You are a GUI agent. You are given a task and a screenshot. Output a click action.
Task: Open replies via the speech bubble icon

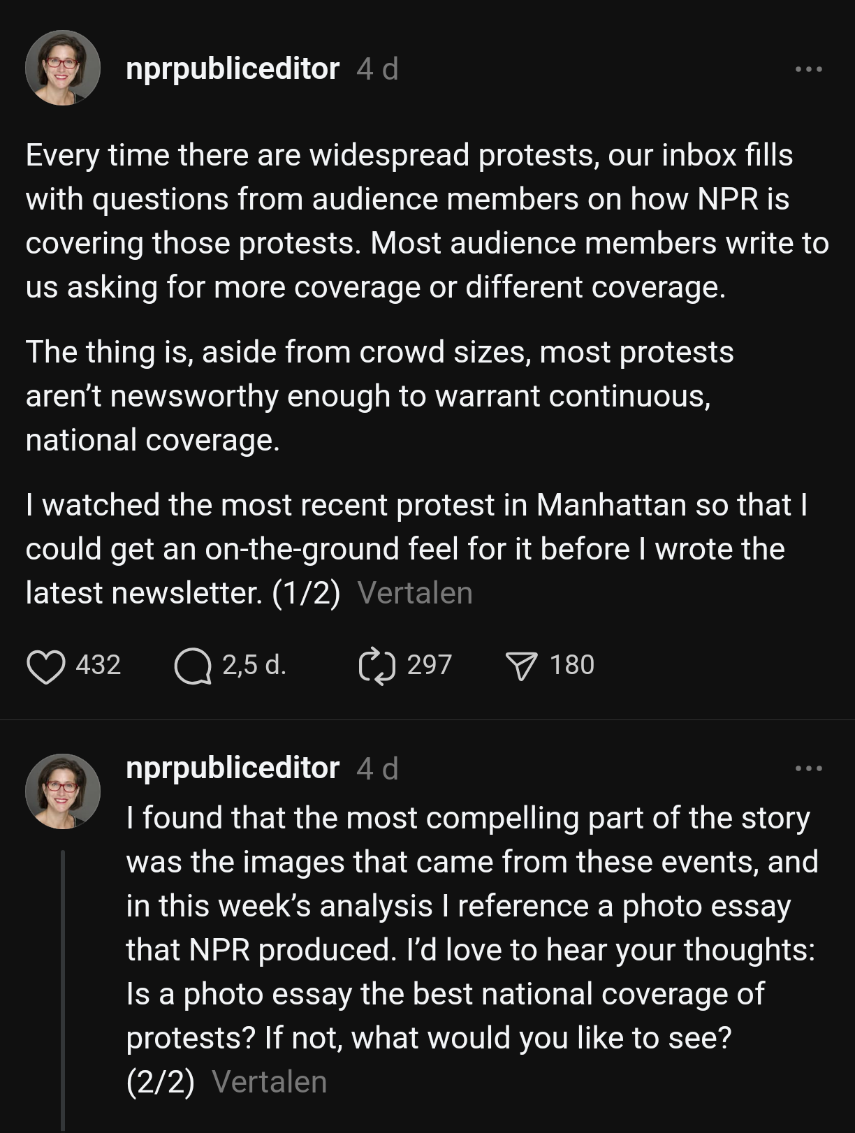(192, 666)
